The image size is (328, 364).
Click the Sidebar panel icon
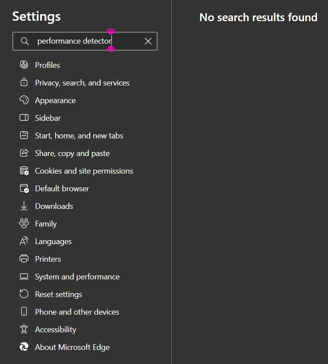24,118
